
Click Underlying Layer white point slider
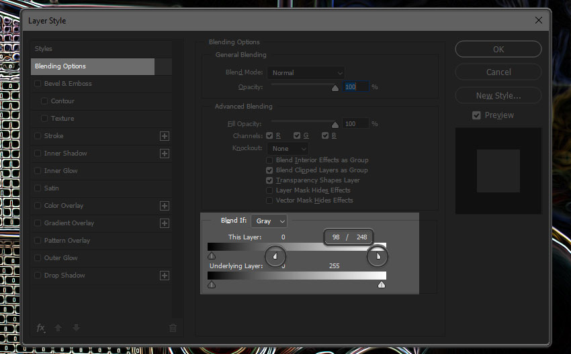[382, 284]
